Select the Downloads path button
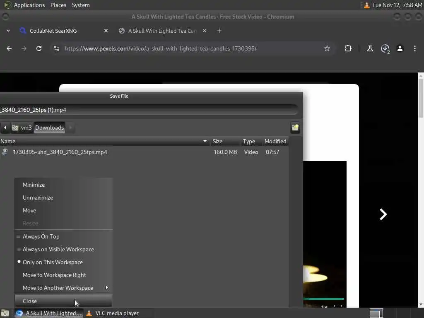 click(x=50, y=128)
